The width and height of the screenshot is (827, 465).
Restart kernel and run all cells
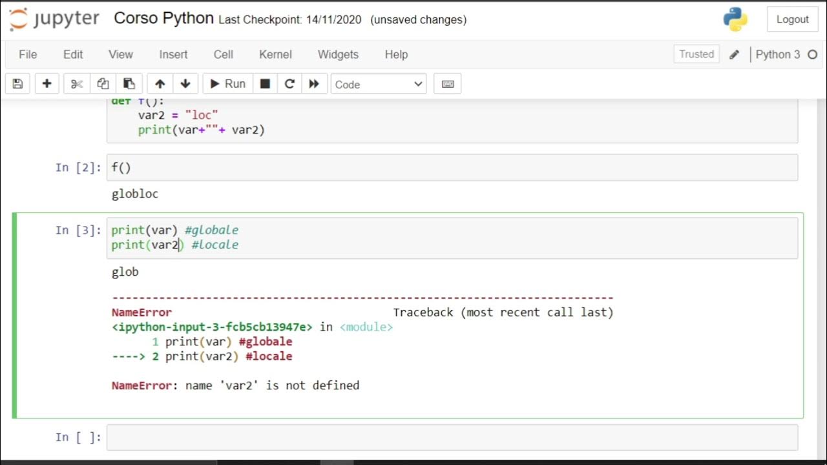pyautogui.click(x=314, y=84)
